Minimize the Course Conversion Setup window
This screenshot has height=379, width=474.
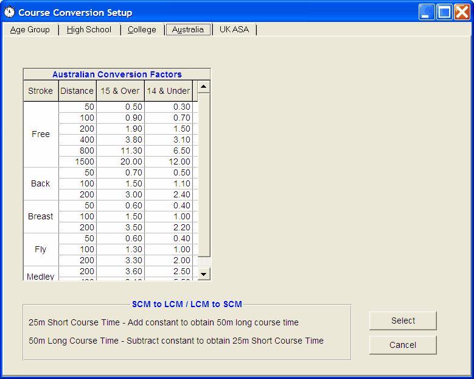427,12
